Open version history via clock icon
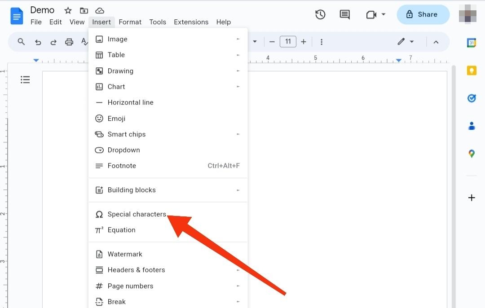The width and height of the screenshot is (485, 308). click(x=320, y=14)
